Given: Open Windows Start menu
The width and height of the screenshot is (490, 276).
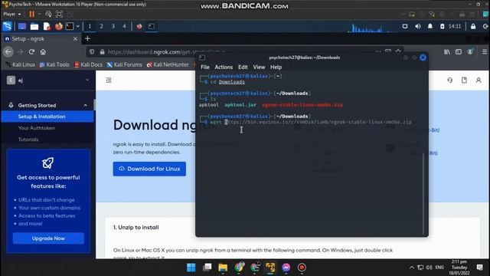Looking at the screenshot, I should point(191,268).
